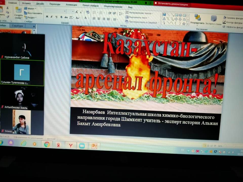
Task: Center the text alignment
Action: tap(99, 19)
